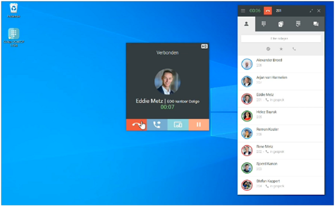Screen dimensions: 335x206
Task: Select contact Stefan Kappert
Action: [x=281, y=185]
